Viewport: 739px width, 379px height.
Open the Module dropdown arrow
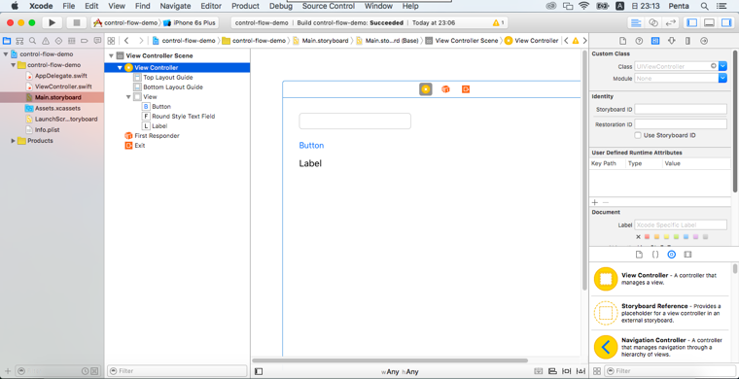pos(722,79)
